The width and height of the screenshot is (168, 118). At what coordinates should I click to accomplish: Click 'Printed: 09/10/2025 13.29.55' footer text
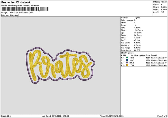tap(111, 116)
